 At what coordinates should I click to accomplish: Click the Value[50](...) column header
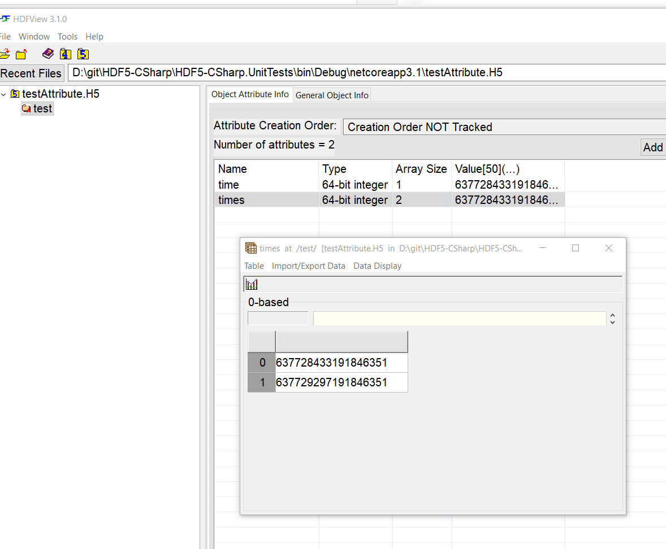[508, 169]
